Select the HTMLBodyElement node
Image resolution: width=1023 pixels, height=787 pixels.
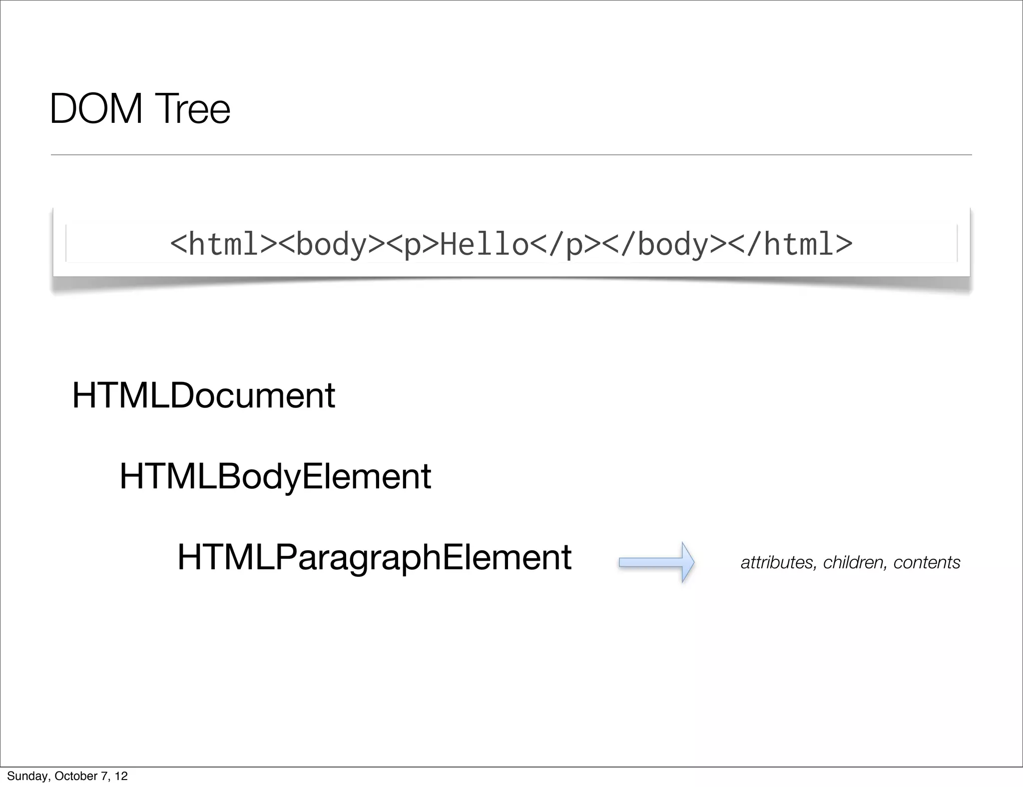point(275,476)
